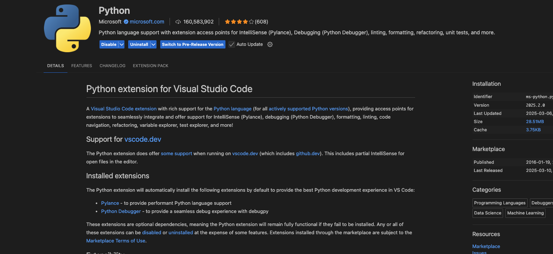Click the Published date 2016-01-19
The image size is (553, 254).
tap(539, 162)
